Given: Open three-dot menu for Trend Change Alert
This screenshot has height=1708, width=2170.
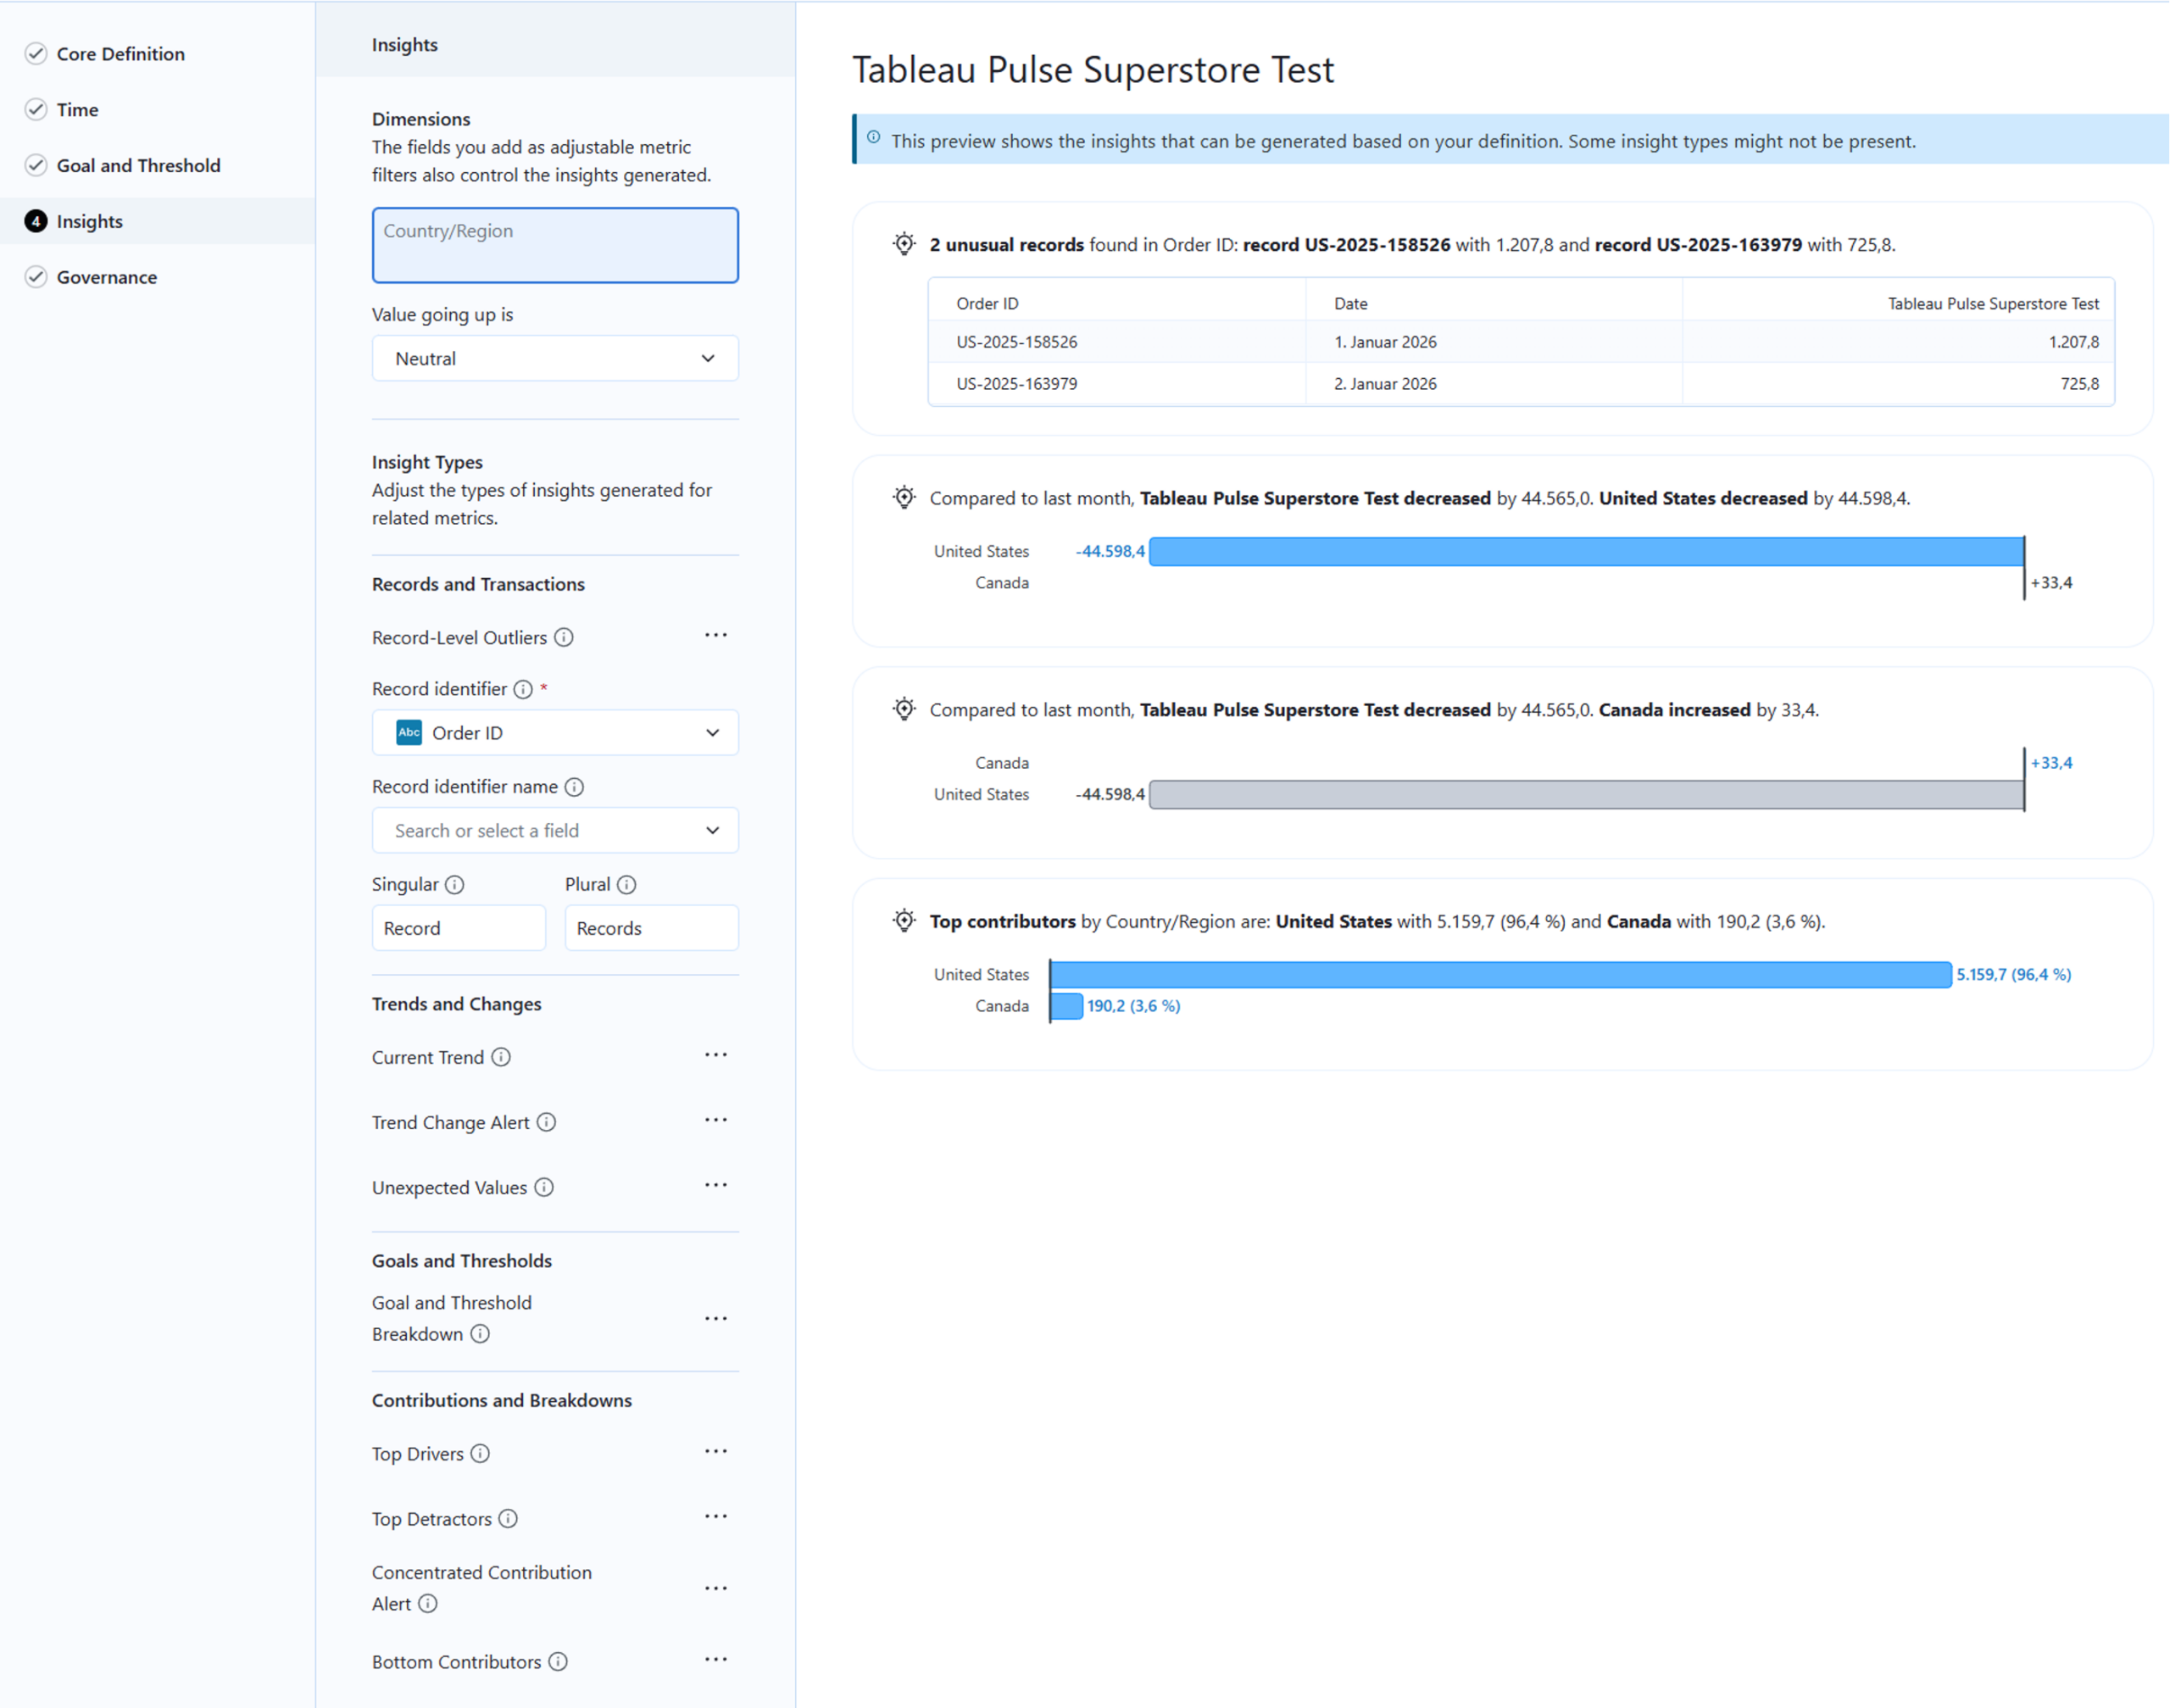Looking at the screenshot, I should point(715,1120).
